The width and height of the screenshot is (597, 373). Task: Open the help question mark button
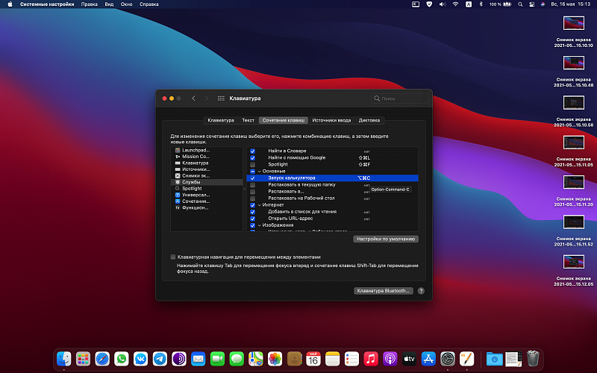pos(421,291)
